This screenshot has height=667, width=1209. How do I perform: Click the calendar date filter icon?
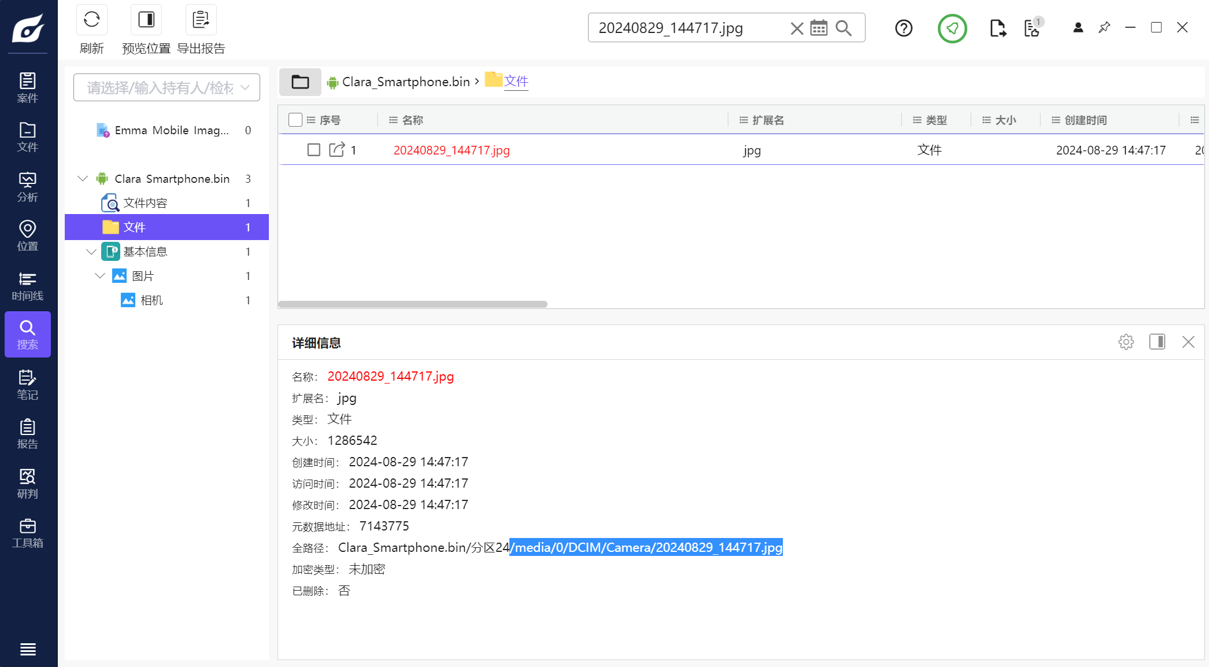click(x=819, y=28)
